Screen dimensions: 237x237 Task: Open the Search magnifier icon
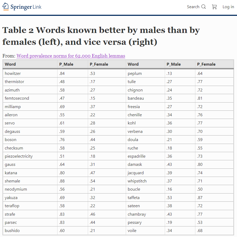(204, 7)
